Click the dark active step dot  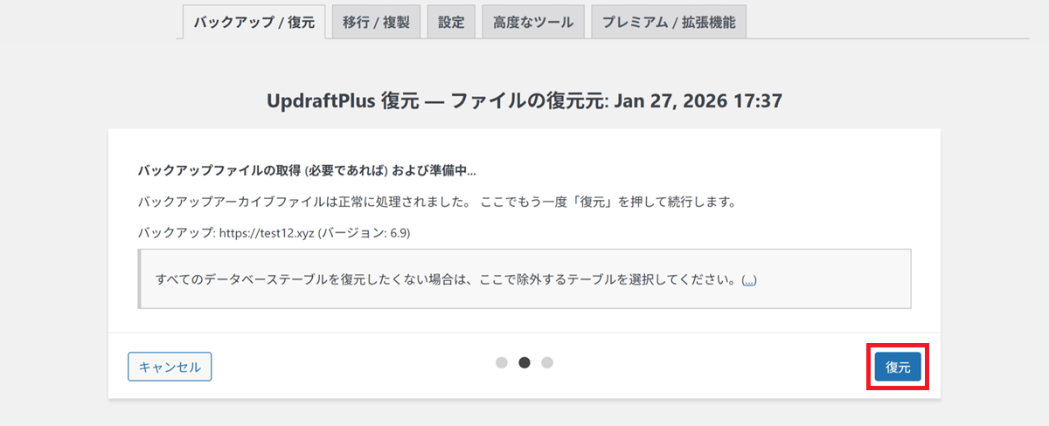coord(524,363)
